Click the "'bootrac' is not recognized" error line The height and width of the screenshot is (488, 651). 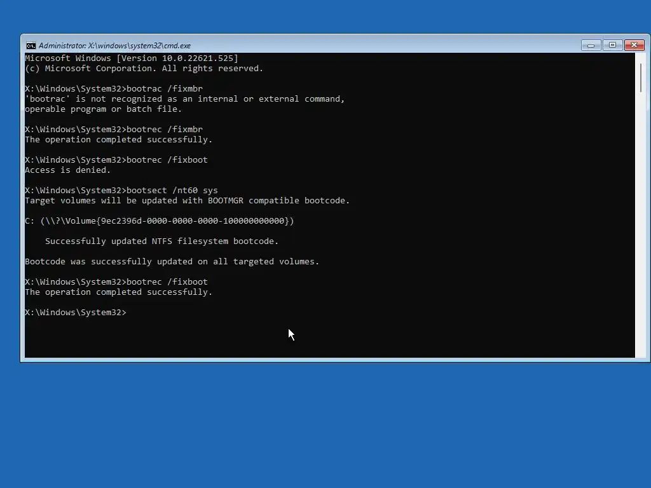click(185, 98)
